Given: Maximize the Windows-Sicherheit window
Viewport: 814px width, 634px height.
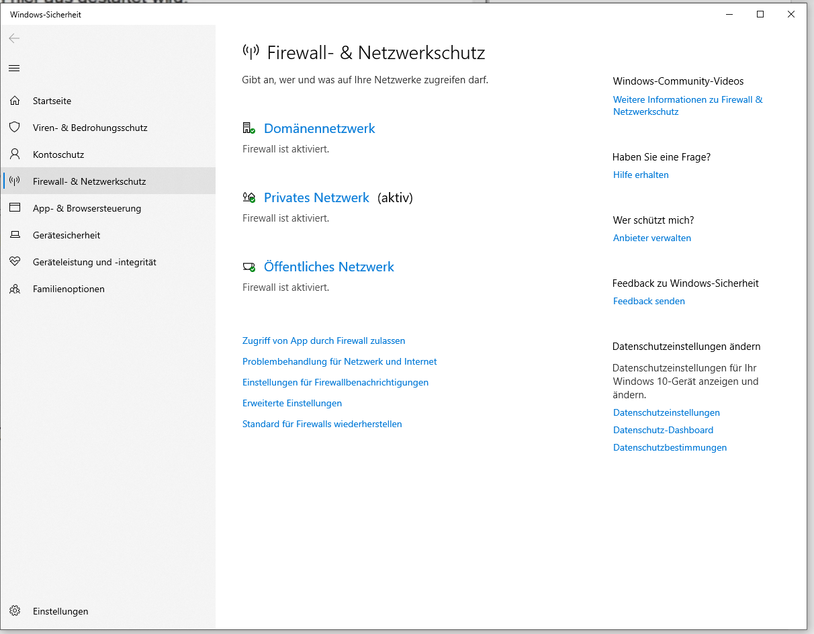Looking at the screenshot, I should click(x=760, y=14).
